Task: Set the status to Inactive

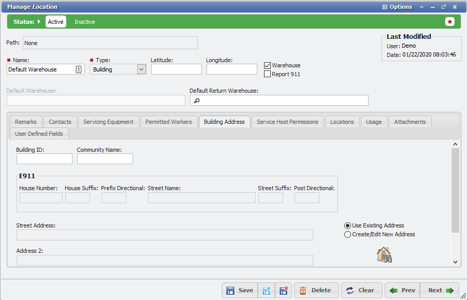Action: (x=85, y=22)
